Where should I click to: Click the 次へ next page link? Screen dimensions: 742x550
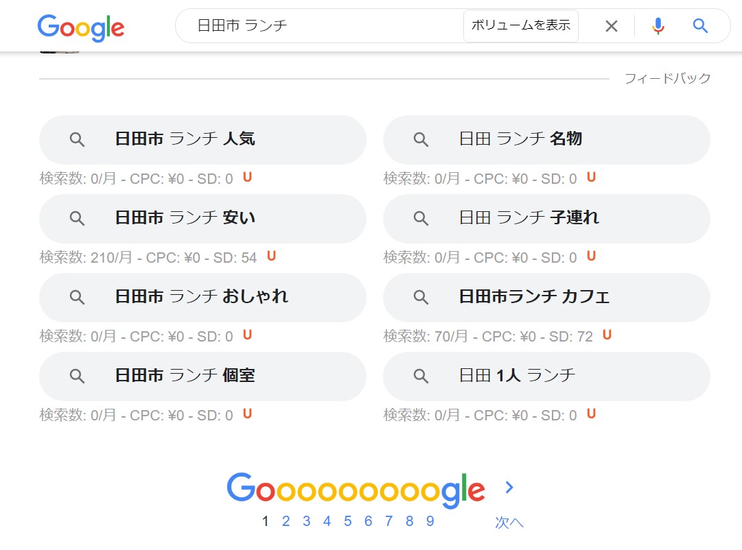(509, 522)
